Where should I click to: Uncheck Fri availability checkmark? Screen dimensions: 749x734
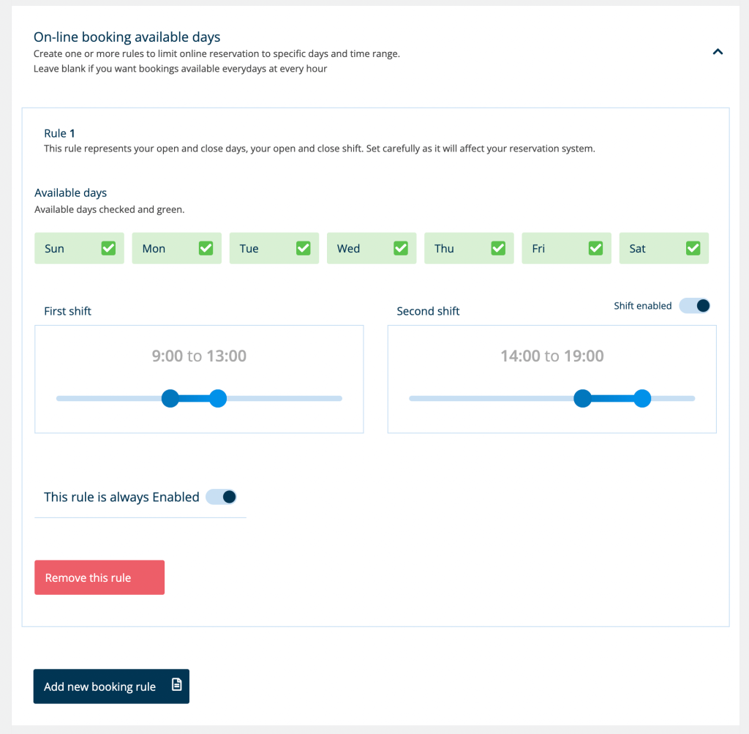coord(595,248)
